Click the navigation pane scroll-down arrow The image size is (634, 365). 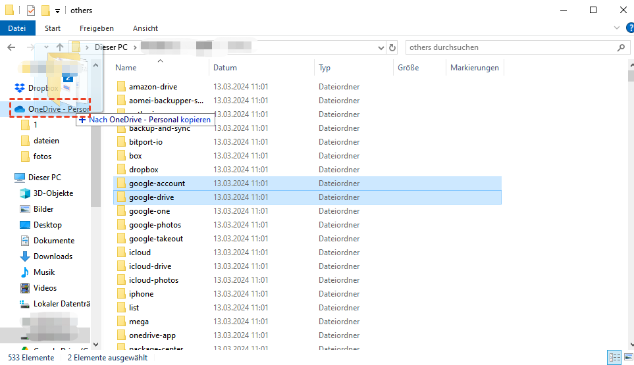click(96, 344)
